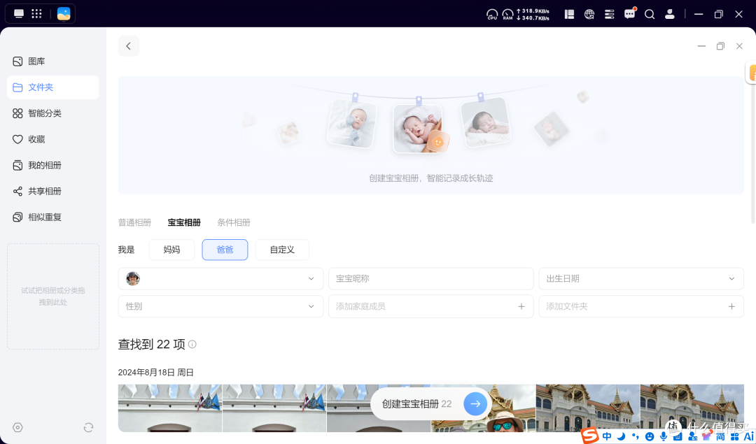
Task: Open 收藏 favorites in the sidebar
Action: point(53,139)
